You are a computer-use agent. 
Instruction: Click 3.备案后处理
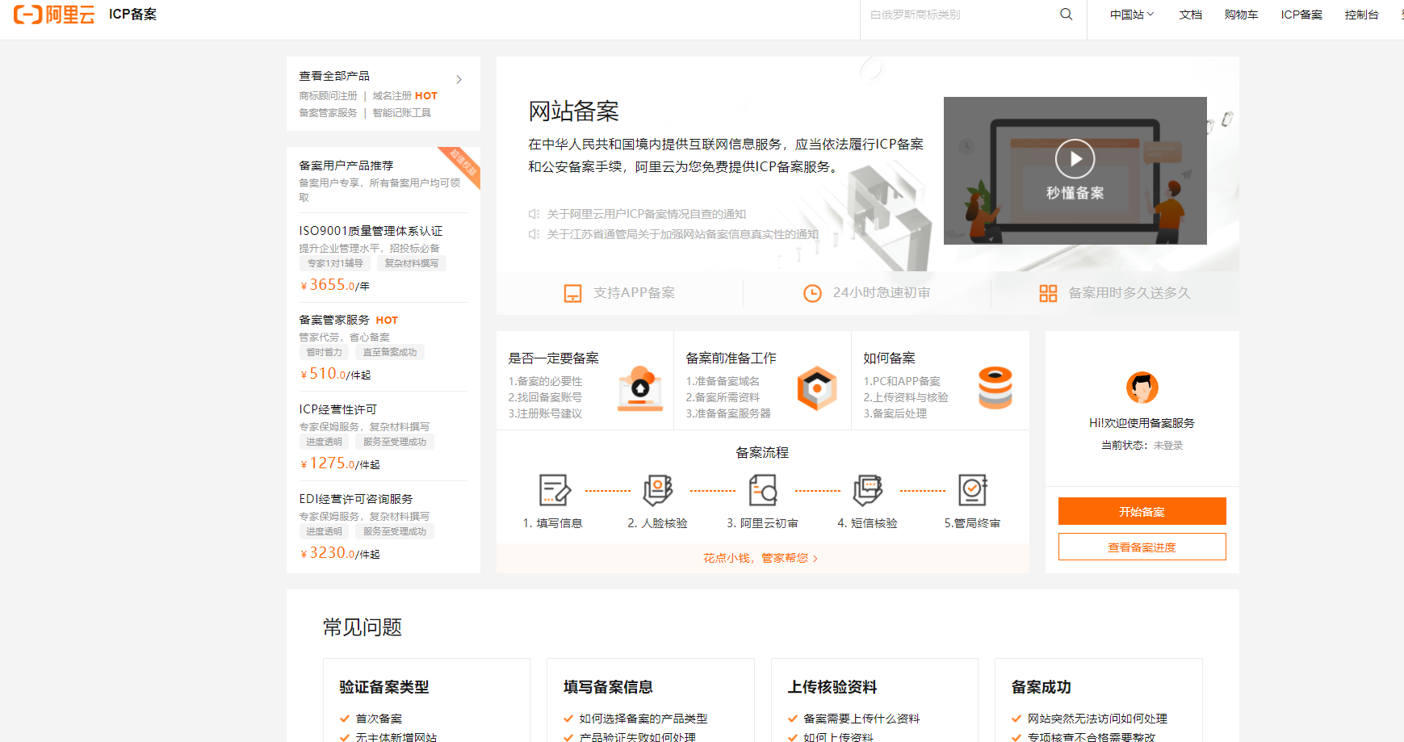pyautogui.click(x=895, y=413)
